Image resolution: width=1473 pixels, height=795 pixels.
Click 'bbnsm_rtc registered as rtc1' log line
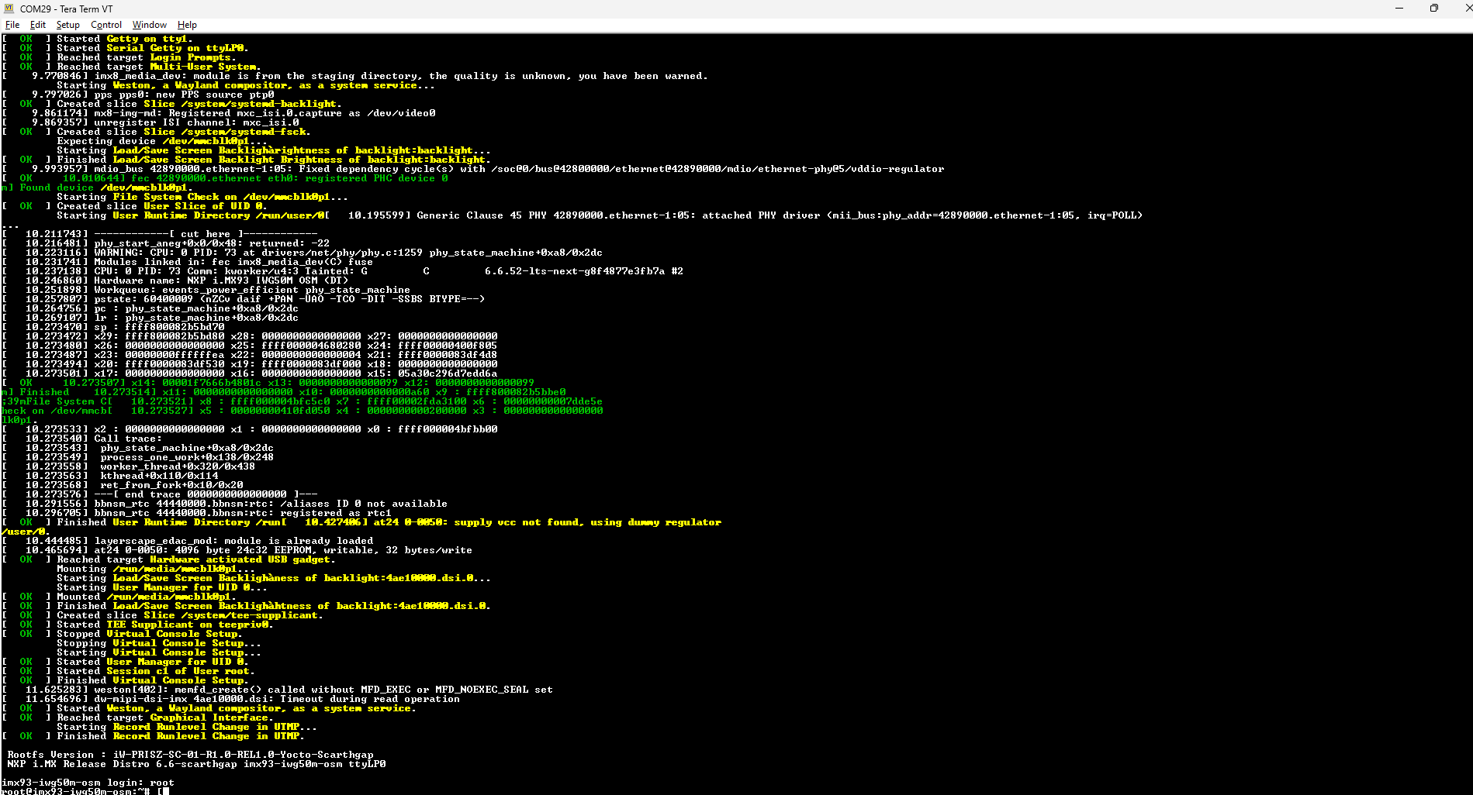pyautogui.click(x=196, y=513)
